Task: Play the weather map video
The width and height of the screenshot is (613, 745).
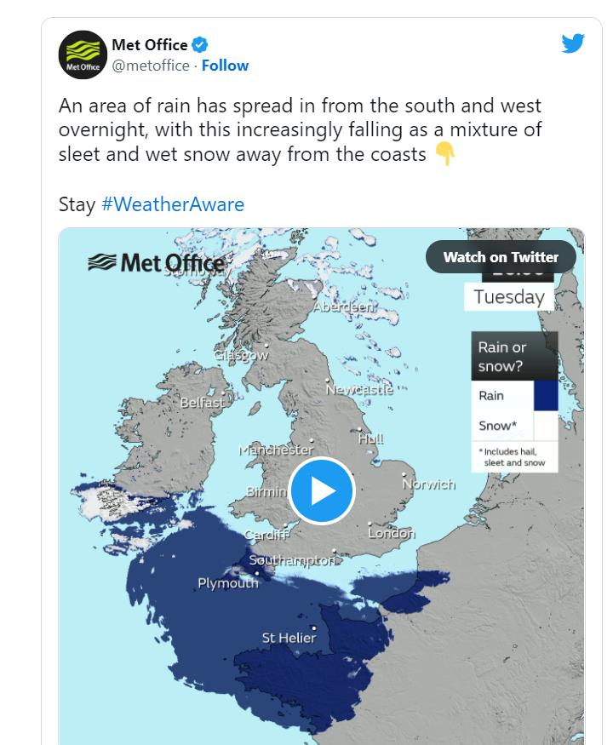Action: pos(322,490)
